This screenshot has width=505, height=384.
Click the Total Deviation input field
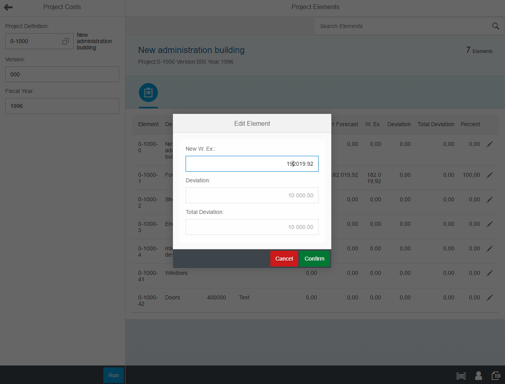[252, 227]
